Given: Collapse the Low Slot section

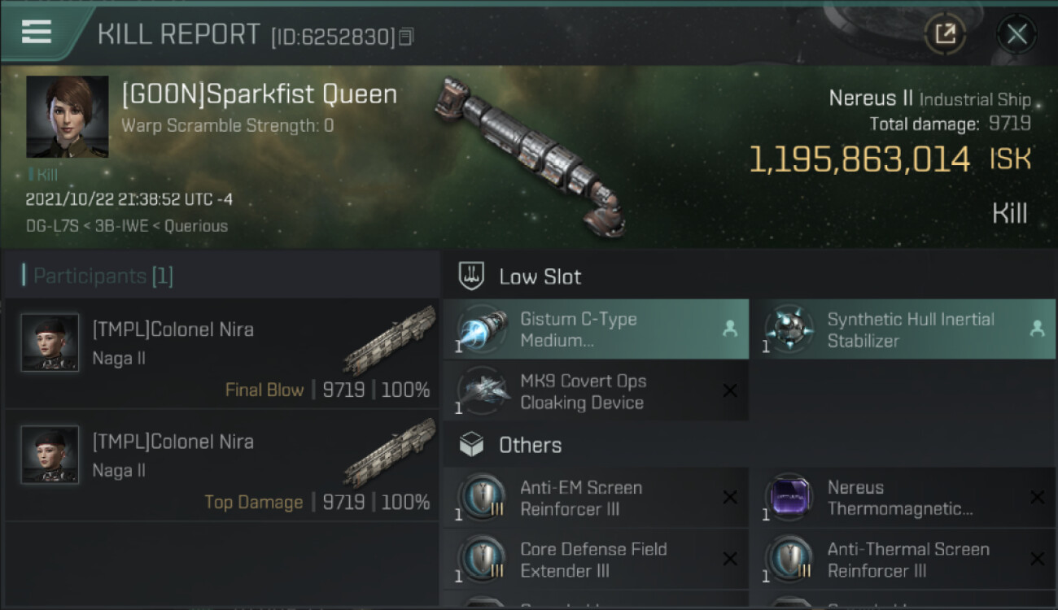Looking at the screenshot, I should pyautogui.click(x=540, y=277).
